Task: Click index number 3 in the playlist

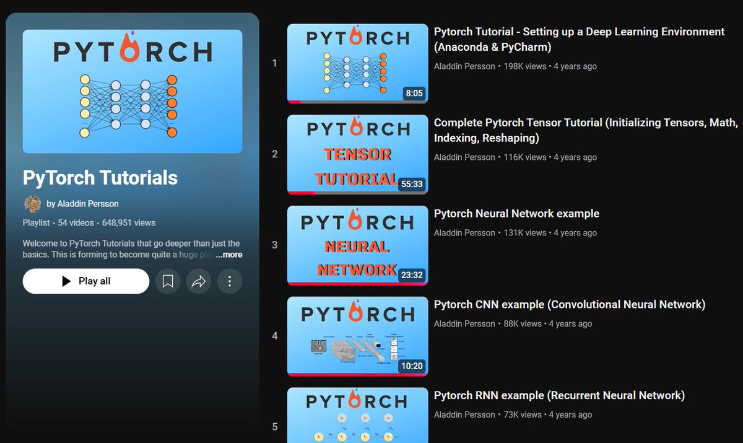Action: (x=275, y=245)
